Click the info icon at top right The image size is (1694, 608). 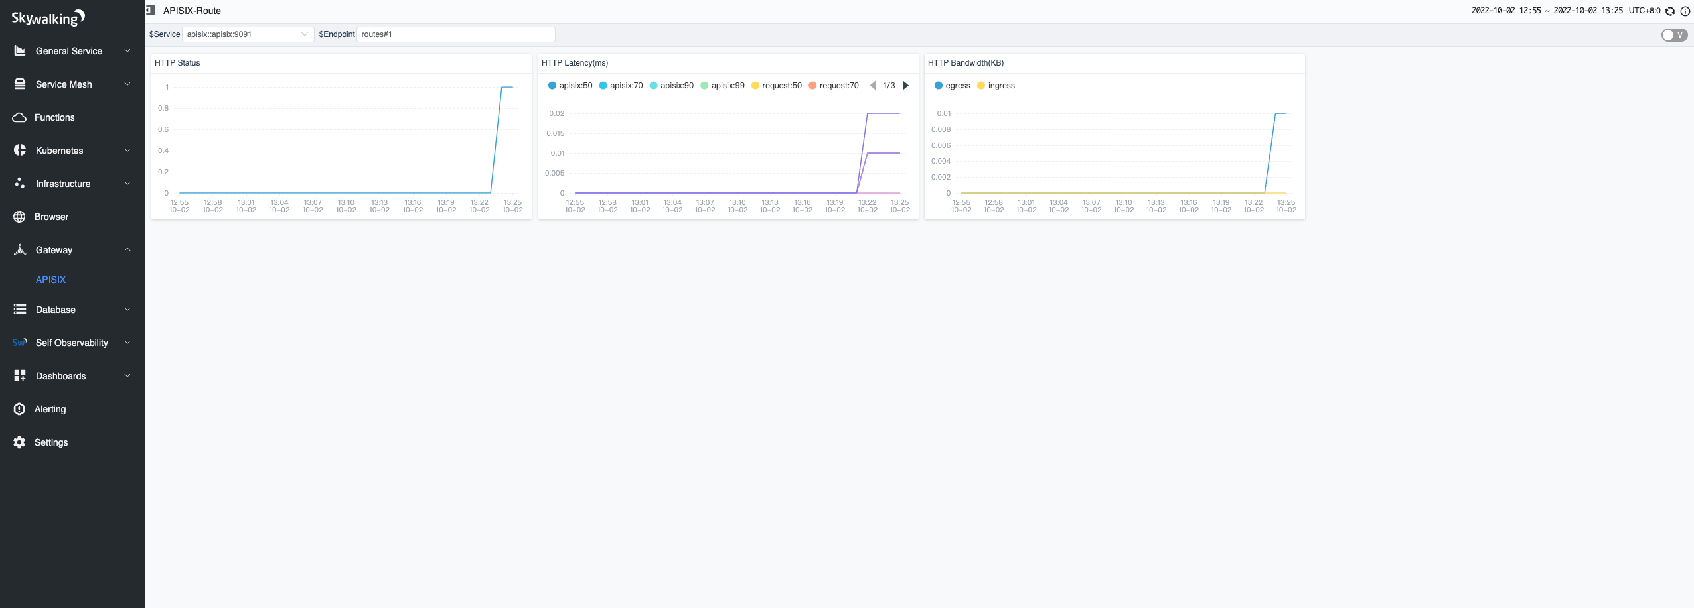point(1685,11)
